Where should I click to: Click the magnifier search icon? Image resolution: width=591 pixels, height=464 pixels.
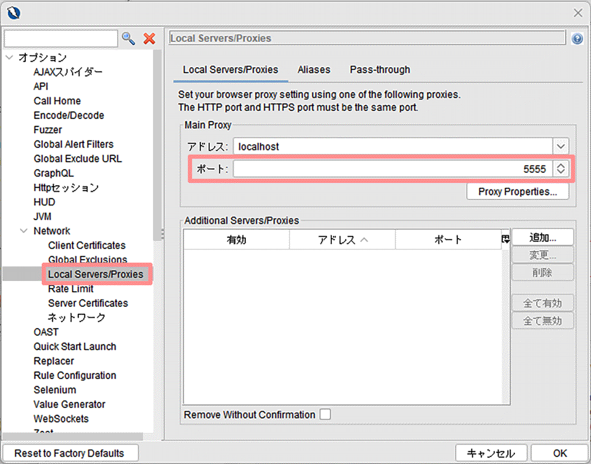(x=128, y=38)
